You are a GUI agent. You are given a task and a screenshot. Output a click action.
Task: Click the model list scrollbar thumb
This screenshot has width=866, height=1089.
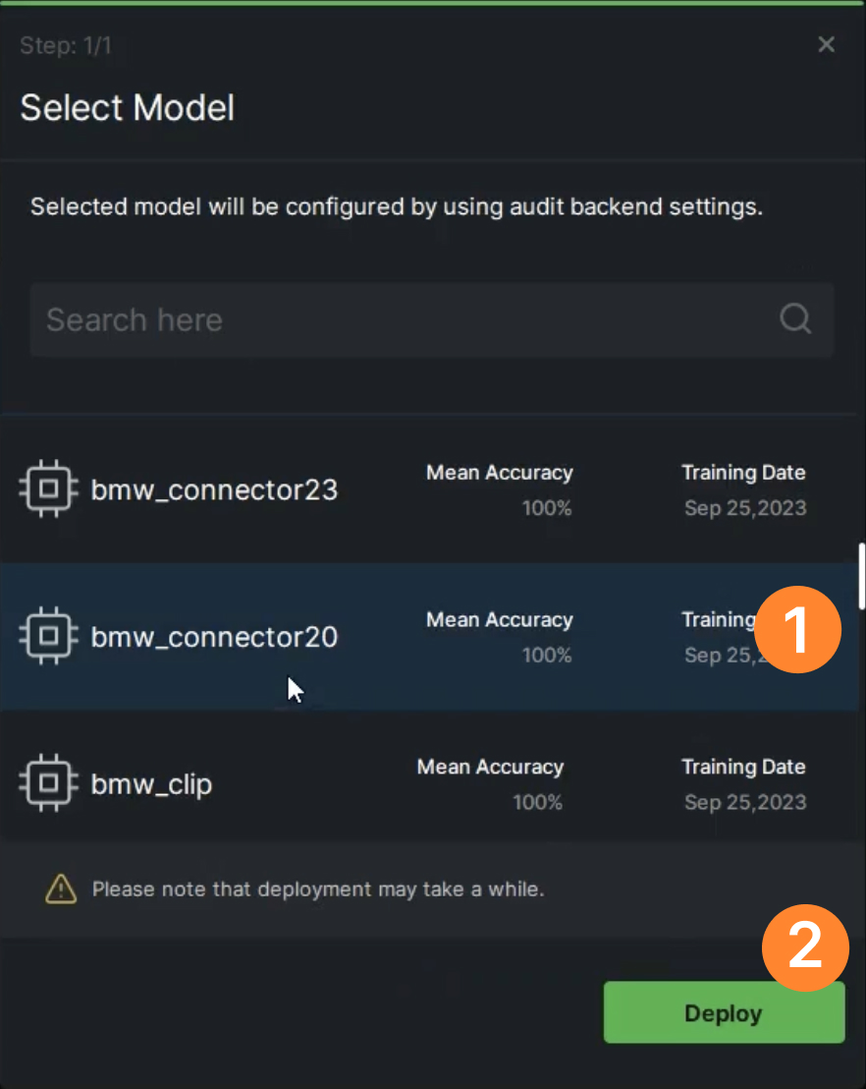click(861, 577)
